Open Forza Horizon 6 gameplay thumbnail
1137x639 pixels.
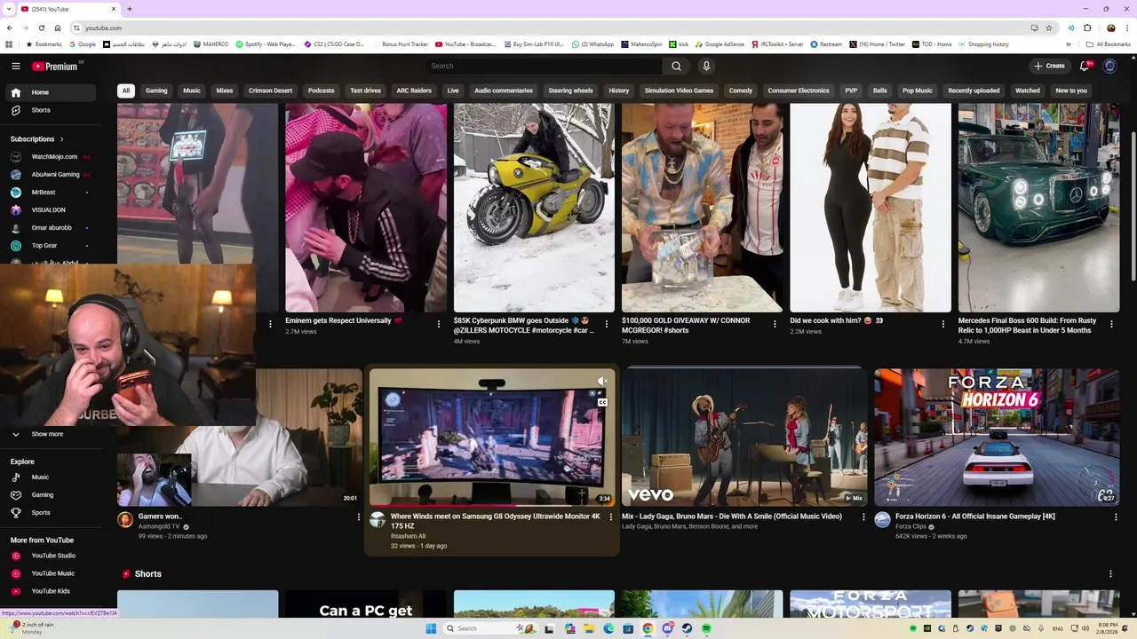coord(997,437)
